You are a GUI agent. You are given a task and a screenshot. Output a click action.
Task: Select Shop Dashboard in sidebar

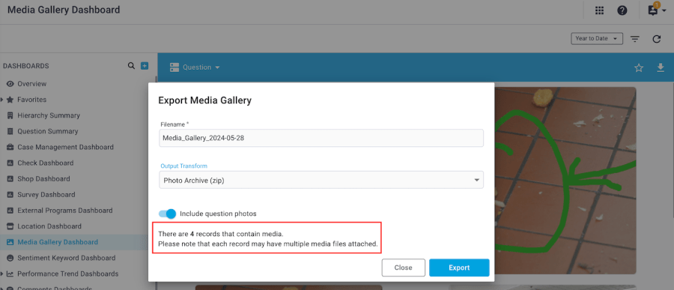point(43,178)
